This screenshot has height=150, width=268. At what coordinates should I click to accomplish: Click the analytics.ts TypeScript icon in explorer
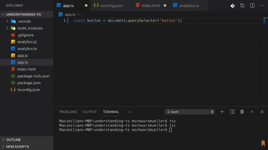(13, 49)
